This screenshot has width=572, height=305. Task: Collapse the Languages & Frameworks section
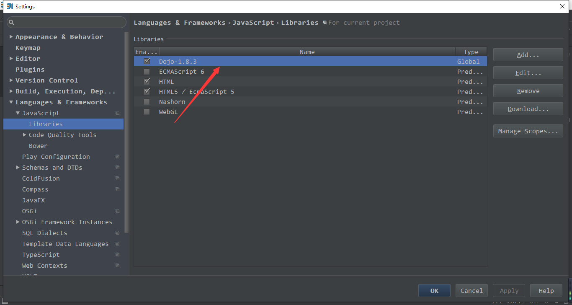coord(11,102)
